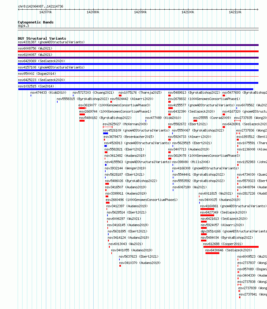Click nsv3412482 (Audano2019) label

click(x=125, y=156)
